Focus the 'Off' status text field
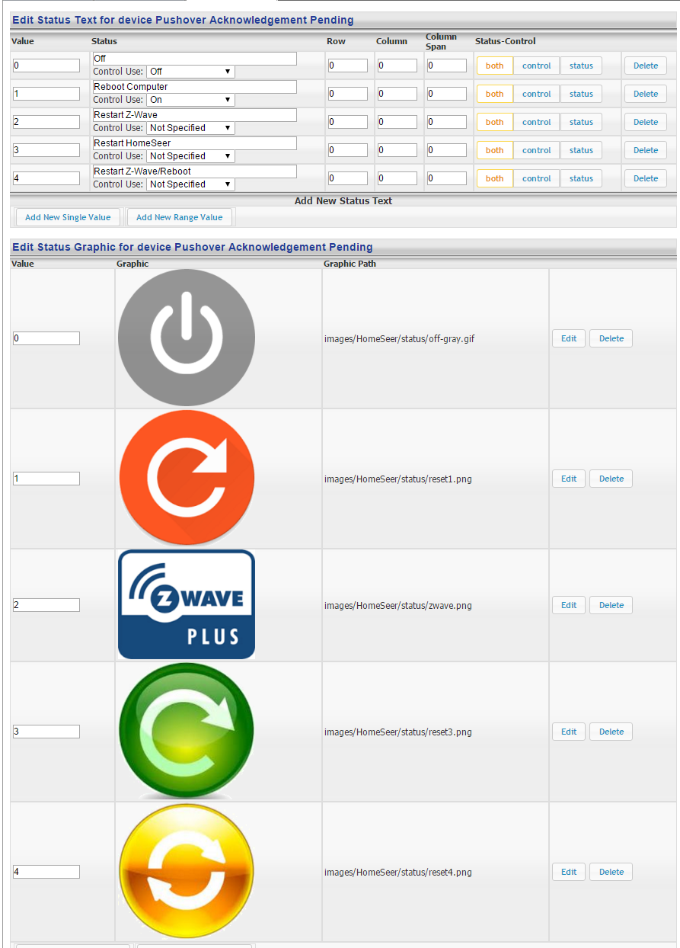 point(194,59)
